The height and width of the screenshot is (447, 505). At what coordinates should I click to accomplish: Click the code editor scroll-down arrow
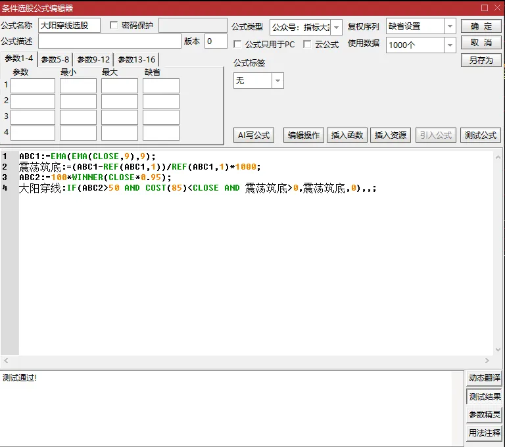(x=498, y=350)
